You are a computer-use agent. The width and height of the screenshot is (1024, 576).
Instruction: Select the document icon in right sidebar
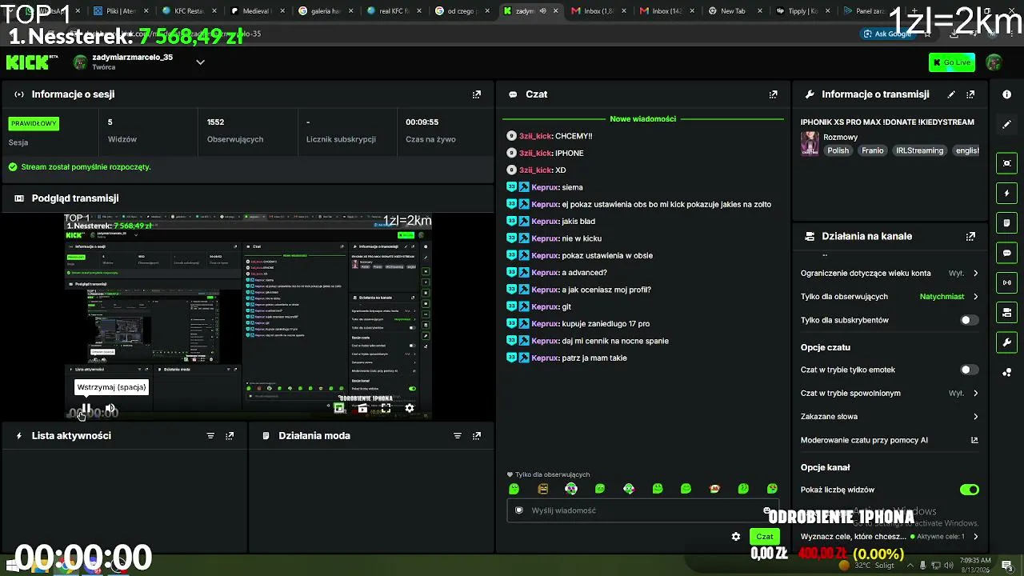click(x=1006, y=223)
